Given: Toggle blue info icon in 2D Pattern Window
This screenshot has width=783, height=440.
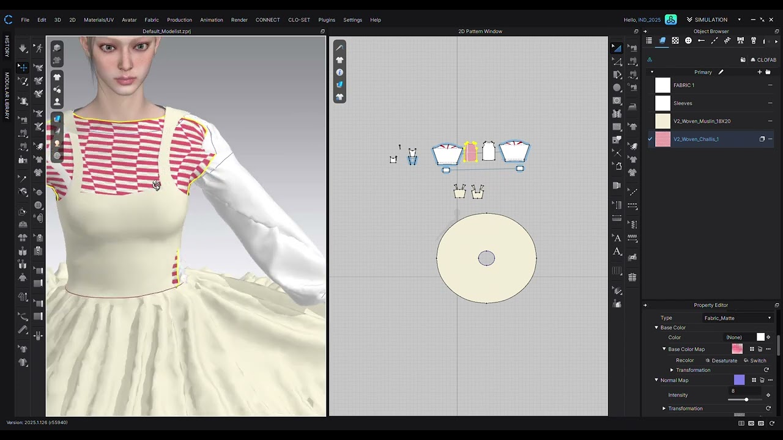Looking at the screenshot, I should tap(340, 72).
